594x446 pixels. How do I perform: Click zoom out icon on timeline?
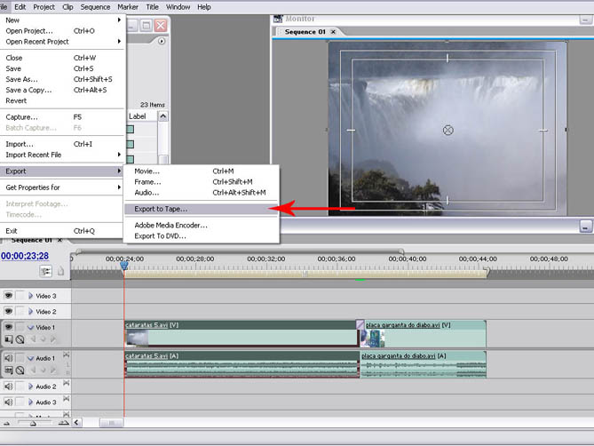click(x=7, y=423)
